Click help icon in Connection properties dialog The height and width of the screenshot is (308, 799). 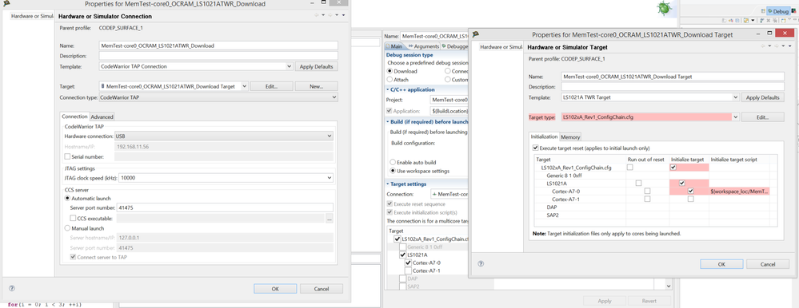click(x=12, y=288)
